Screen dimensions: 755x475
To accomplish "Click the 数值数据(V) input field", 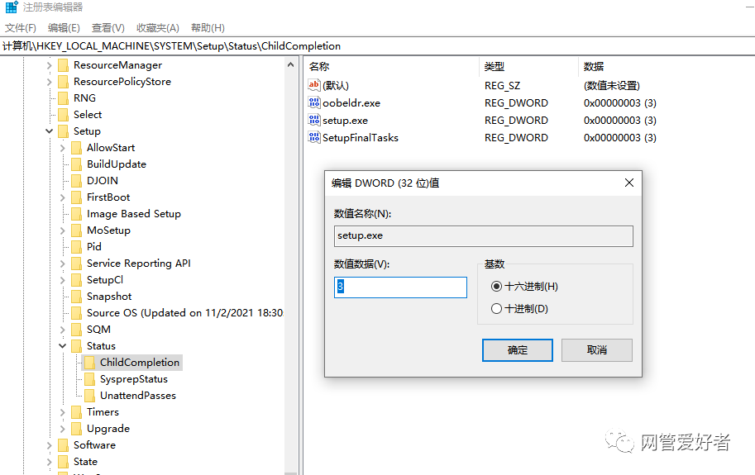I will (x=400, y=287).
